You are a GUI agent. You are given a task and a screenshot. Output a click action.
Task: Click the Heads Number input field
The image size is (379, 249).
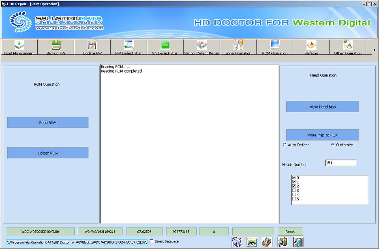(x=341, y=163)
